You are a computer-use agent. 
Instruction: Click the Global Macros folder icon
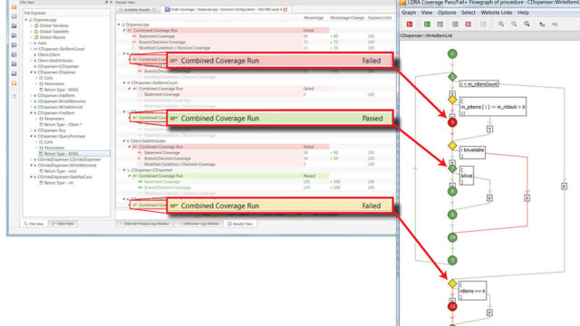[36, 37]
